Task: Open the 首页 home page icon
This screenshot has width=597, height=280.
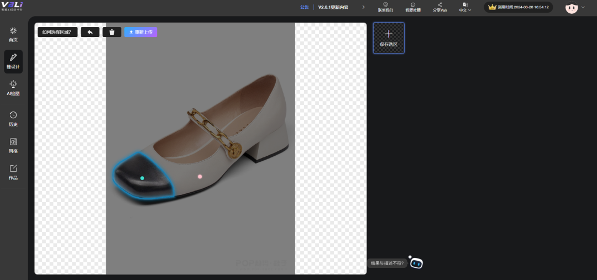Action: (x=13, y=34)
